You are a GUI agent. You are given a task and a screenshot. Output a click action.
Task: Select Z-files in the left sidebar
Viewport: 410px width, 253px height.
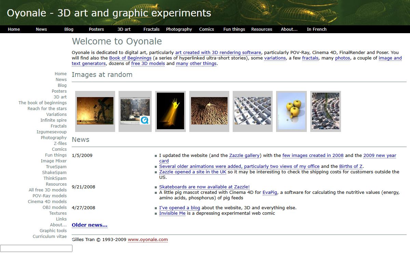click(x=60, y=144)
